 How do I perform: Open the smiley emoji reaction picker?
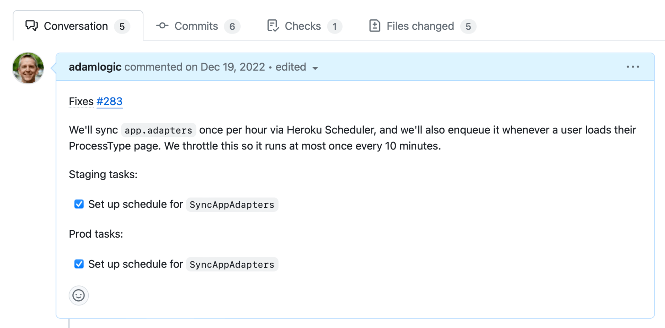coord(79,295)
